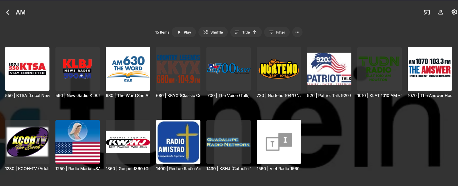Select the '1230 | KCOH-TV' title text

(x=27, y=169)
